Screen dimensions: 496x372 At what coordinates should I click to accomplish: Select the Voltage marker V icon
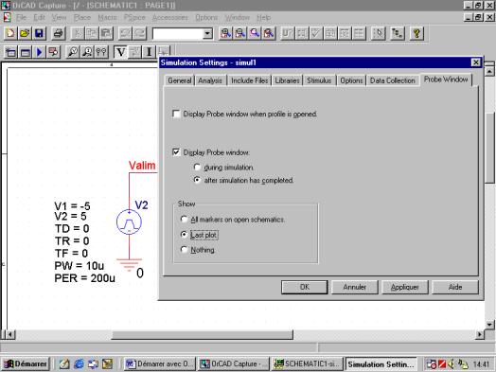click(x=120, y=52)
